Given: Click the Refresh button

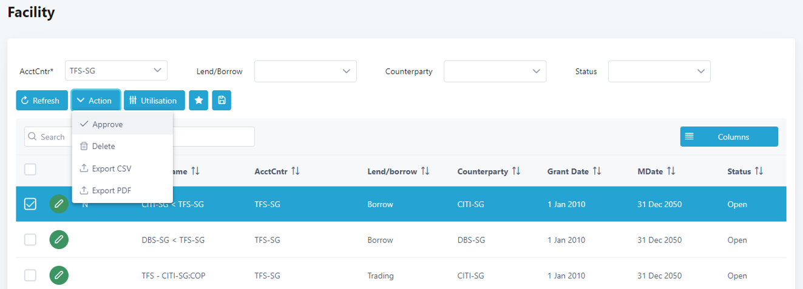Looking at the screenshot, I should [x=42, y=101].
